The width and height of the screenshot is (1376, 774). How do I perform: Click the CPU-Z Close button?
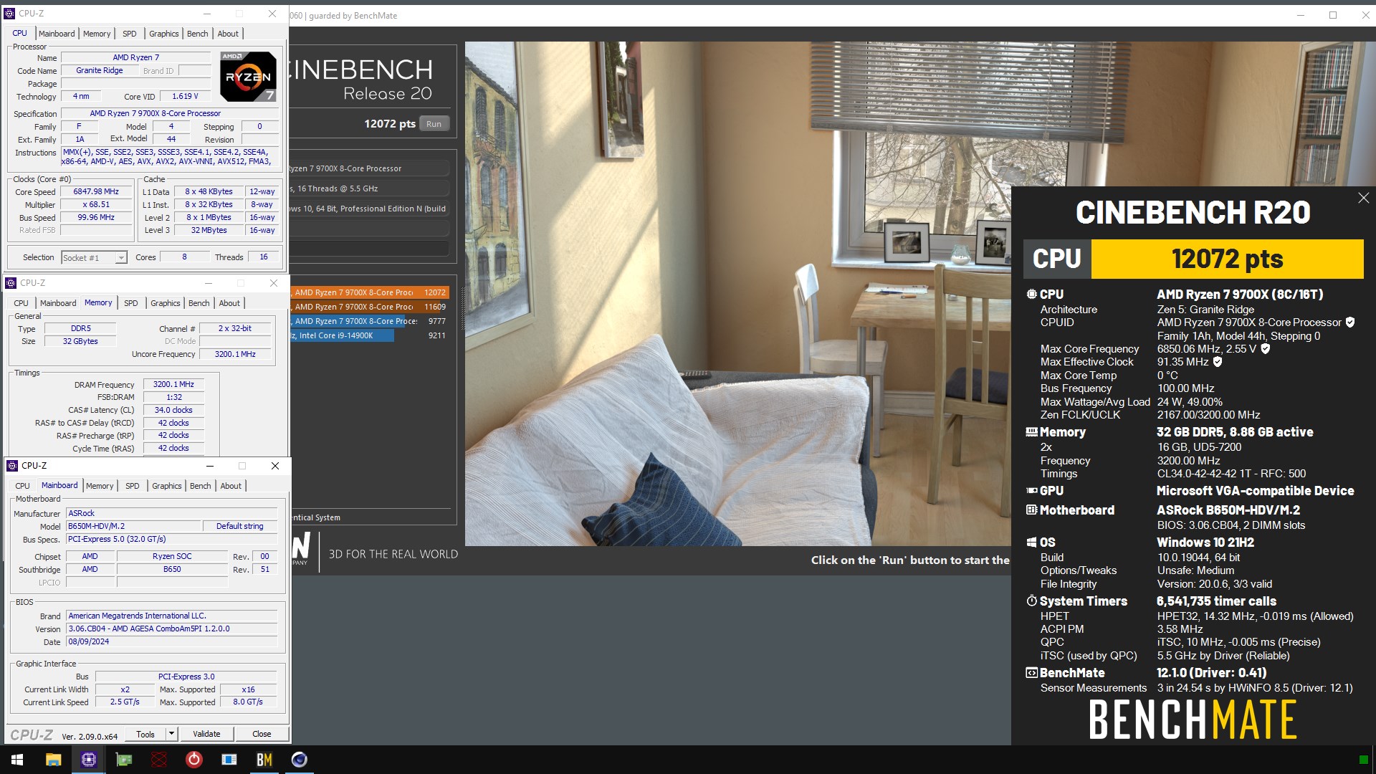(x=262, y=734)
